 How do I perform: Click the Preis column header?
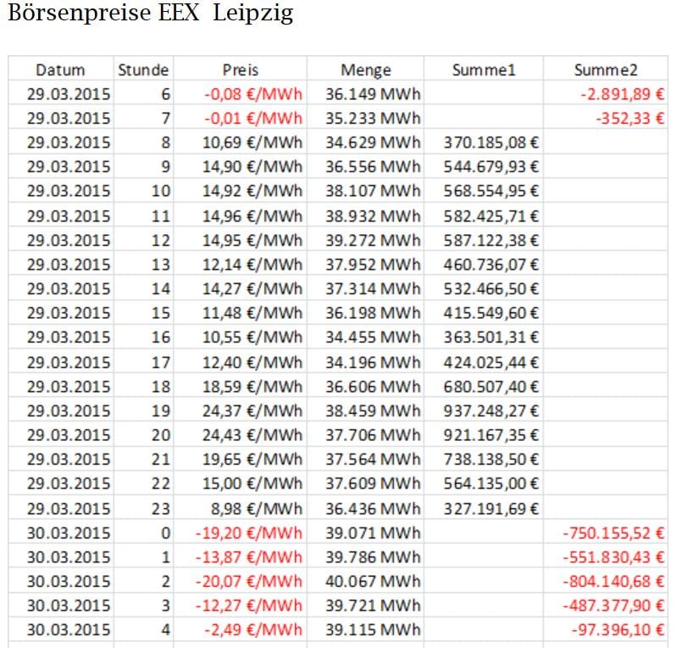(240, 70)
